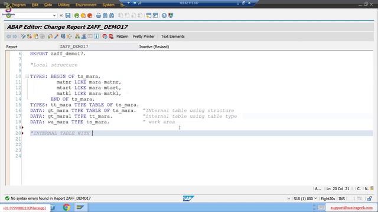This screenshot has width=378, height=212.
Task: Click the 'END OF ts_mara.' line
Action: [73, 100]
